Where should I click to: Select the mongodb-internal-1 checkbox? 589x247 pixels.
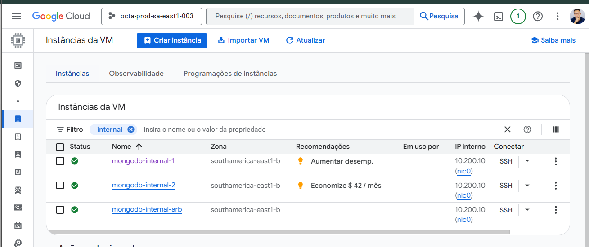[60, 161]
